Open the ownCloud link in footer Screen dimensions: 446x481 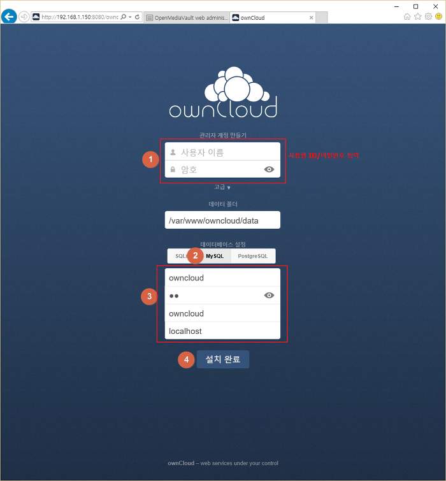tap(181, 463)
